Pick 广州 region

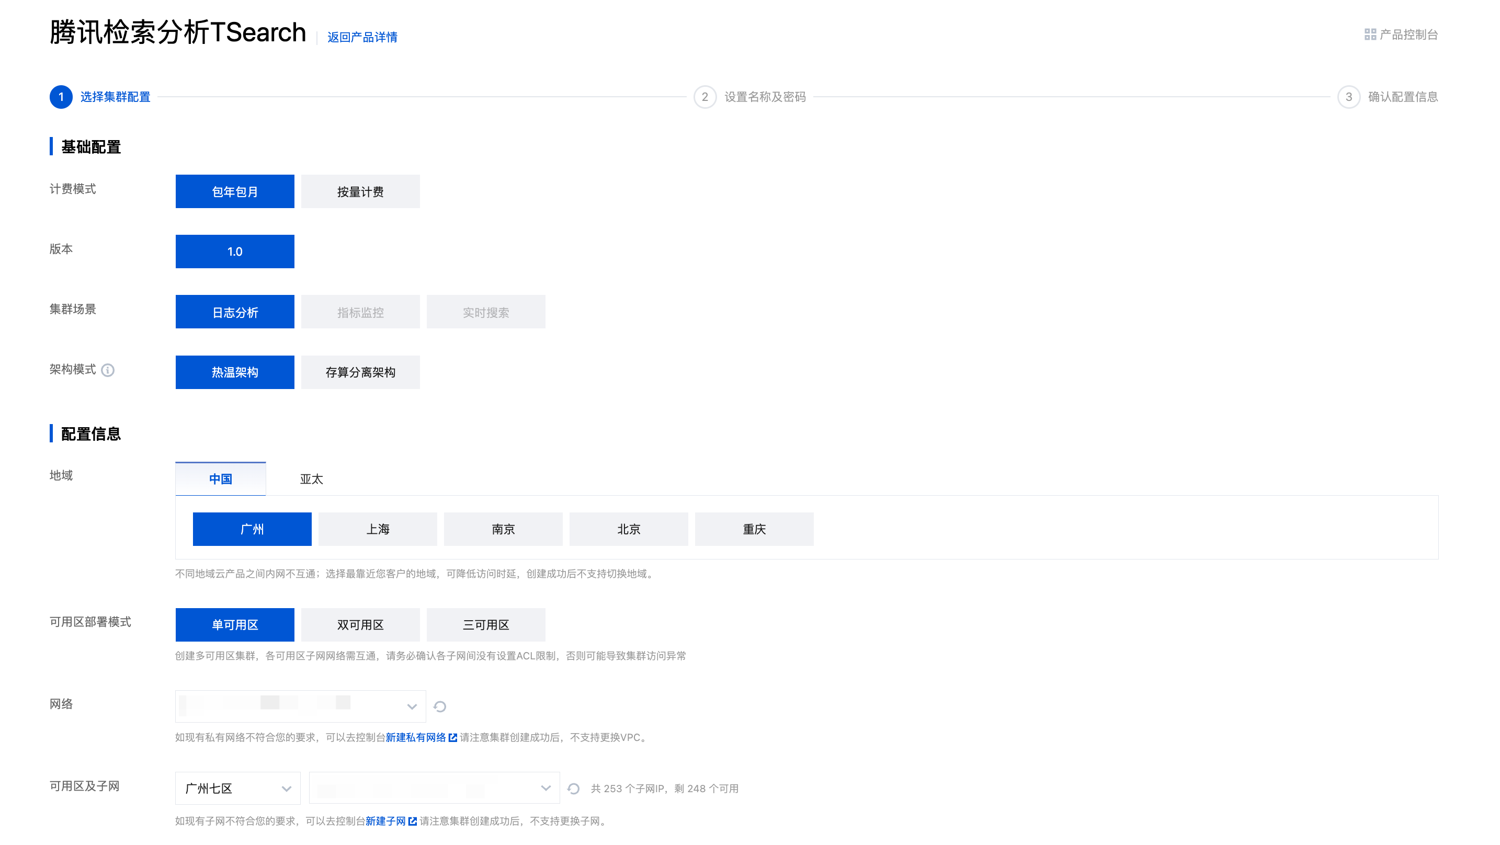(x=252, y=529)
